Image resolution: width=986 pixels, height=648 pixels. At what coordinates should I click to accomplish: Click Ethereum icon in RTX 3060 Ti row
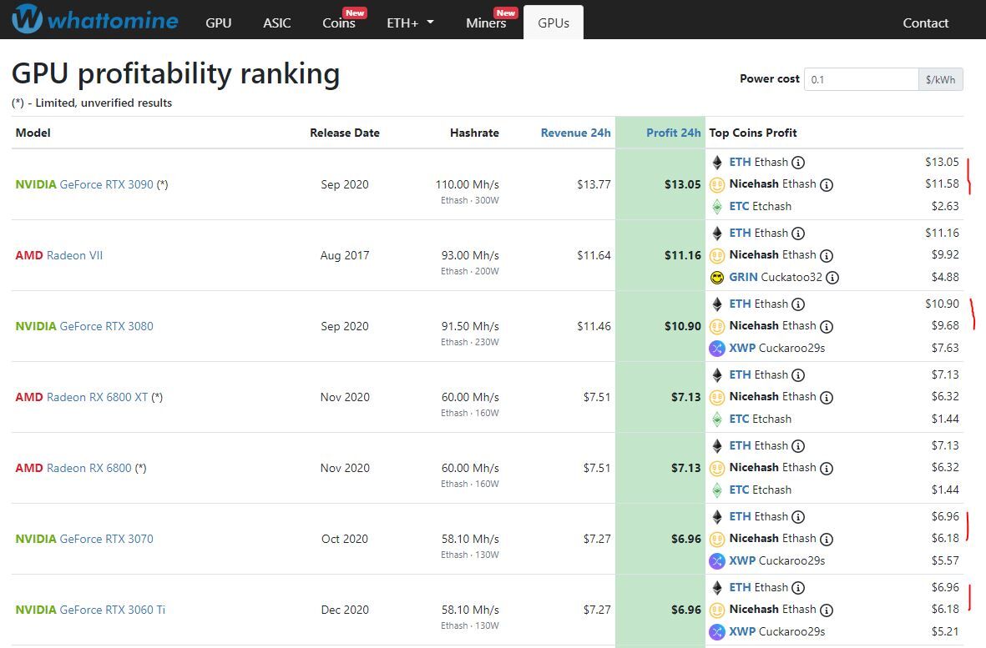pos(717,588)
